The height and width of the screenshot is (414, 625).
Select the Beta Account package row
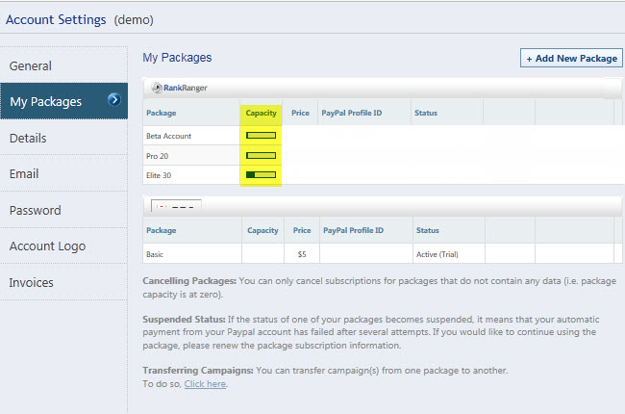tap(168, 136)
